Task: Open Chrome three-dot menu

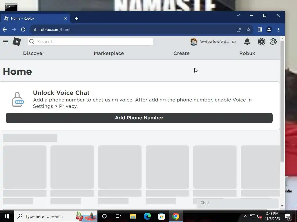Action: click(278, 29)
